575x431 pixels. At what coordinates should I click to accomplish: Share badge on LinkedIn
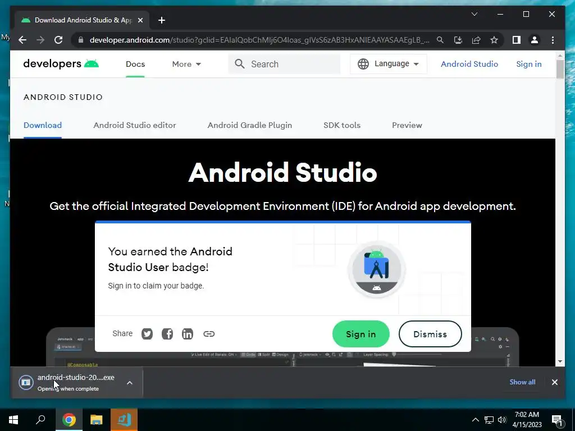[188, 334]
